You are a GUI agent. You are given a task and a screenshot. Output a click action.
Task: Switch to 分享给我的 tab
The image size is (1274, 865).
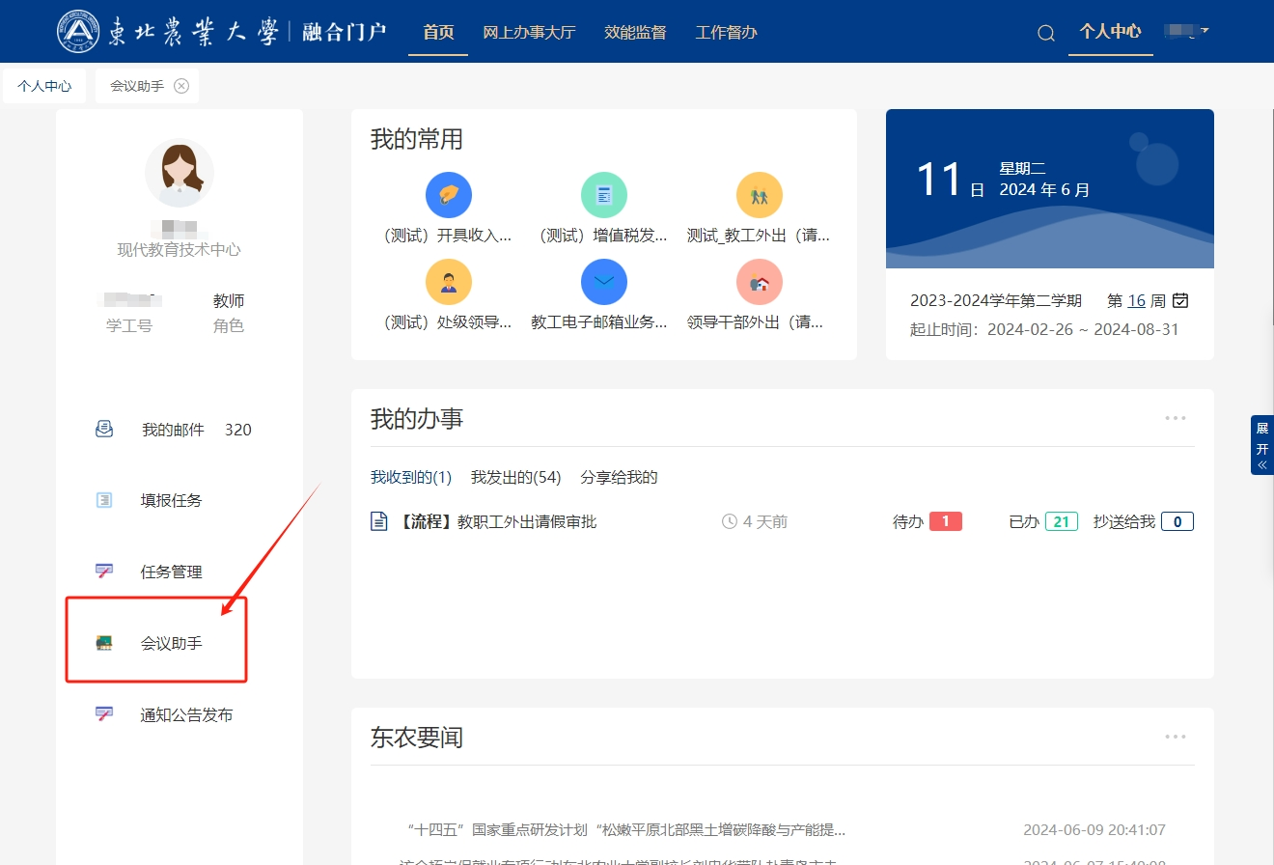(x=619, y=477)
